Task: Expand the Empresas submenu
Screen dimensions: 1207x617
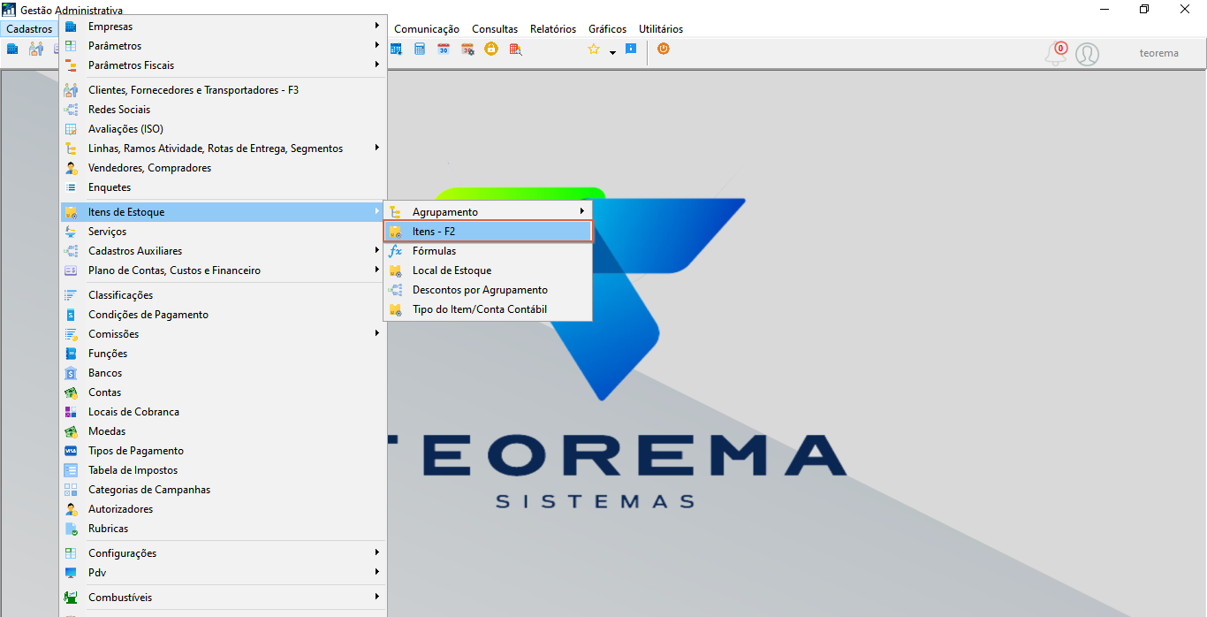Action: tap(223, 27)
